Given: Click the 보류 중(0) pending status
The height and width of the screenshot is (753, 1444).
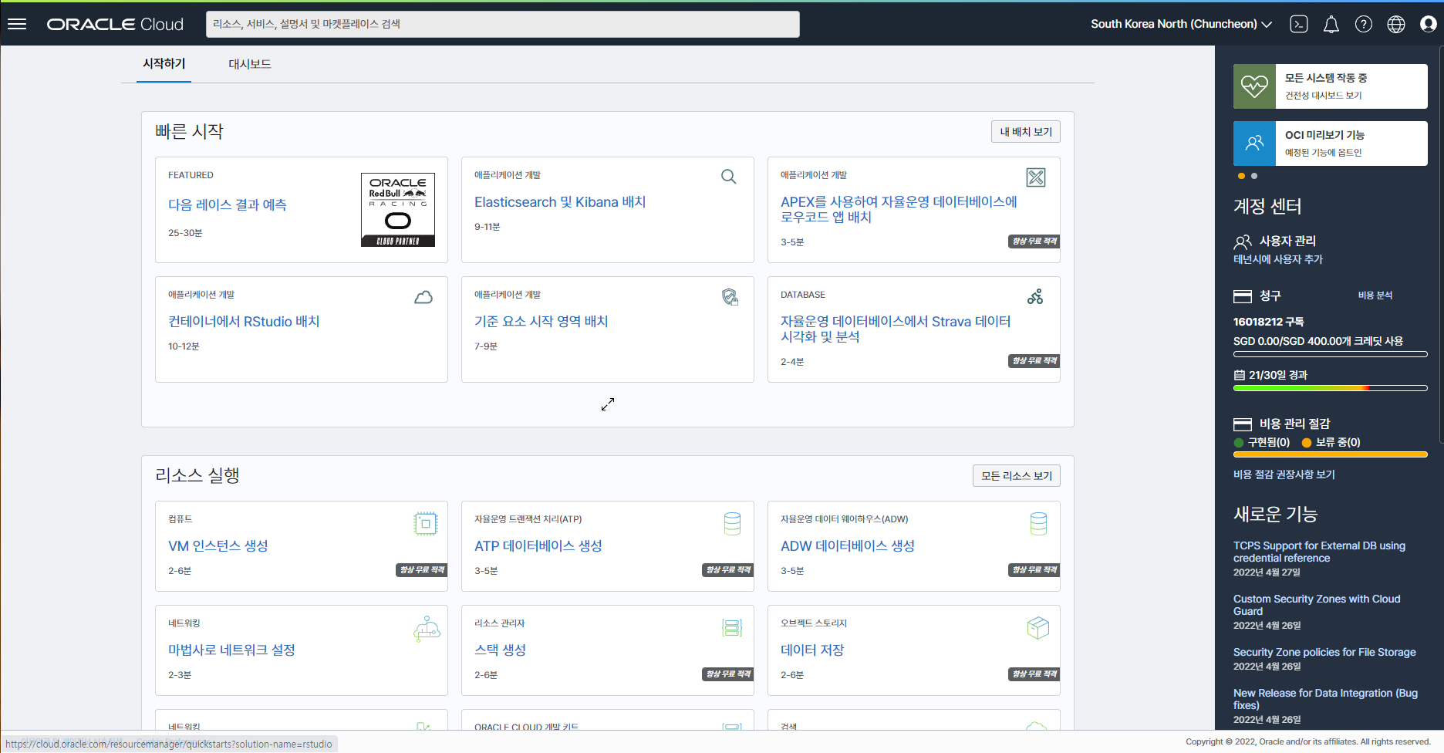Looking at the screenshot, I should [1331, 443].
